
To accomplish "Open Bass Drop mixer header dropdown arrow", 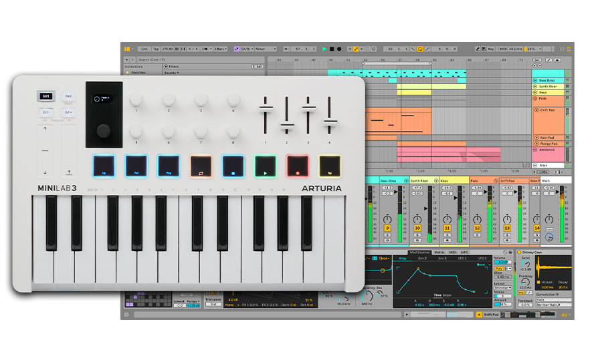I will coord(406,180).
